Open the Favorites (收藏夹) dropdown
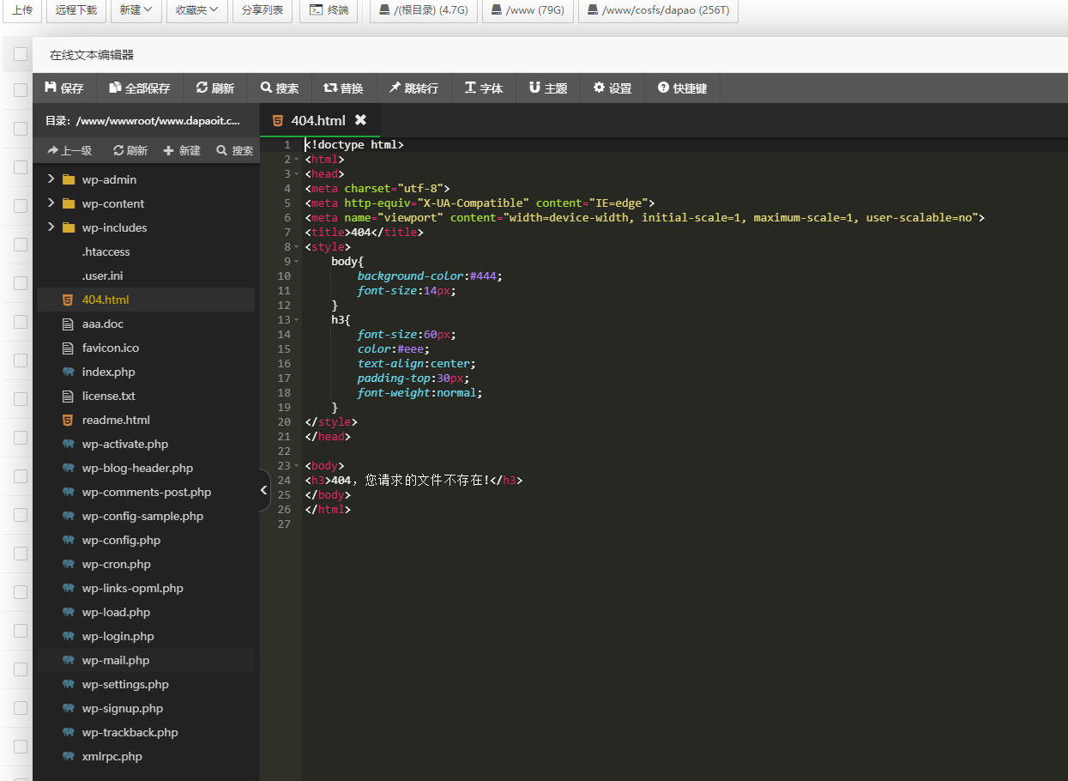 pos(196,10)
